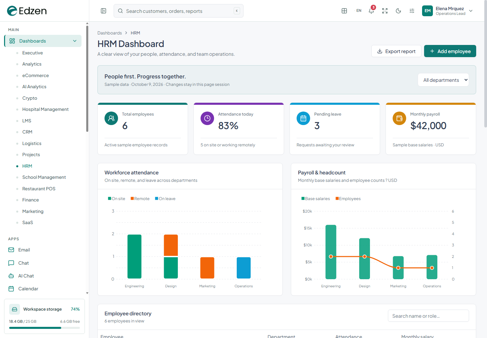The height and width of the screenshot is (338, 487).
Task: Open Hospital Management dashboard
Action: 45,109
